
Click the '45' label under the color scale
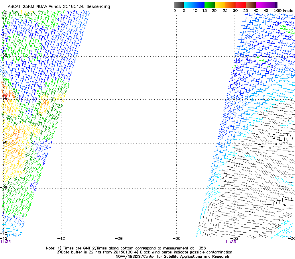(266, 11)
